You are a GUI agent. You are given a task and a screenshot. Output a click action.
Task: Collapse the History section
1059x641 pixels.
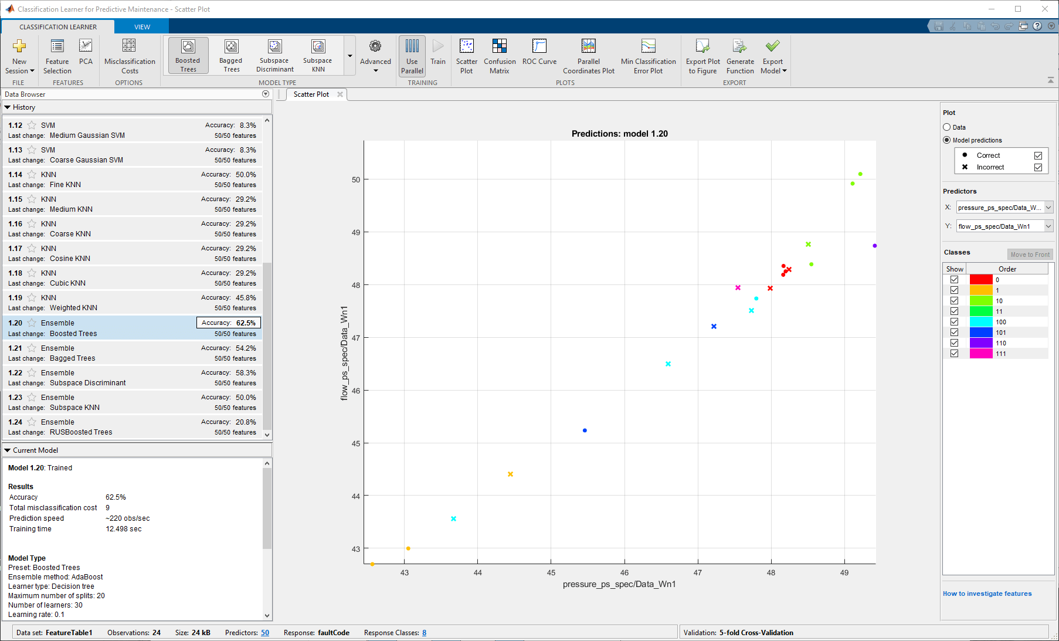coord(8,107)
